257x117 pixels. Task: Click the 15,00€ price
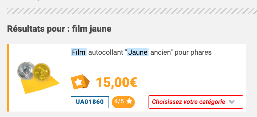click(116, 82)
